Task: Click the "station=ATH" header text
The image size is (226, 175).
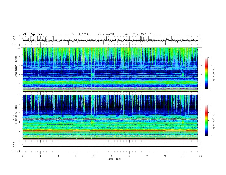Action: [106, 34]
